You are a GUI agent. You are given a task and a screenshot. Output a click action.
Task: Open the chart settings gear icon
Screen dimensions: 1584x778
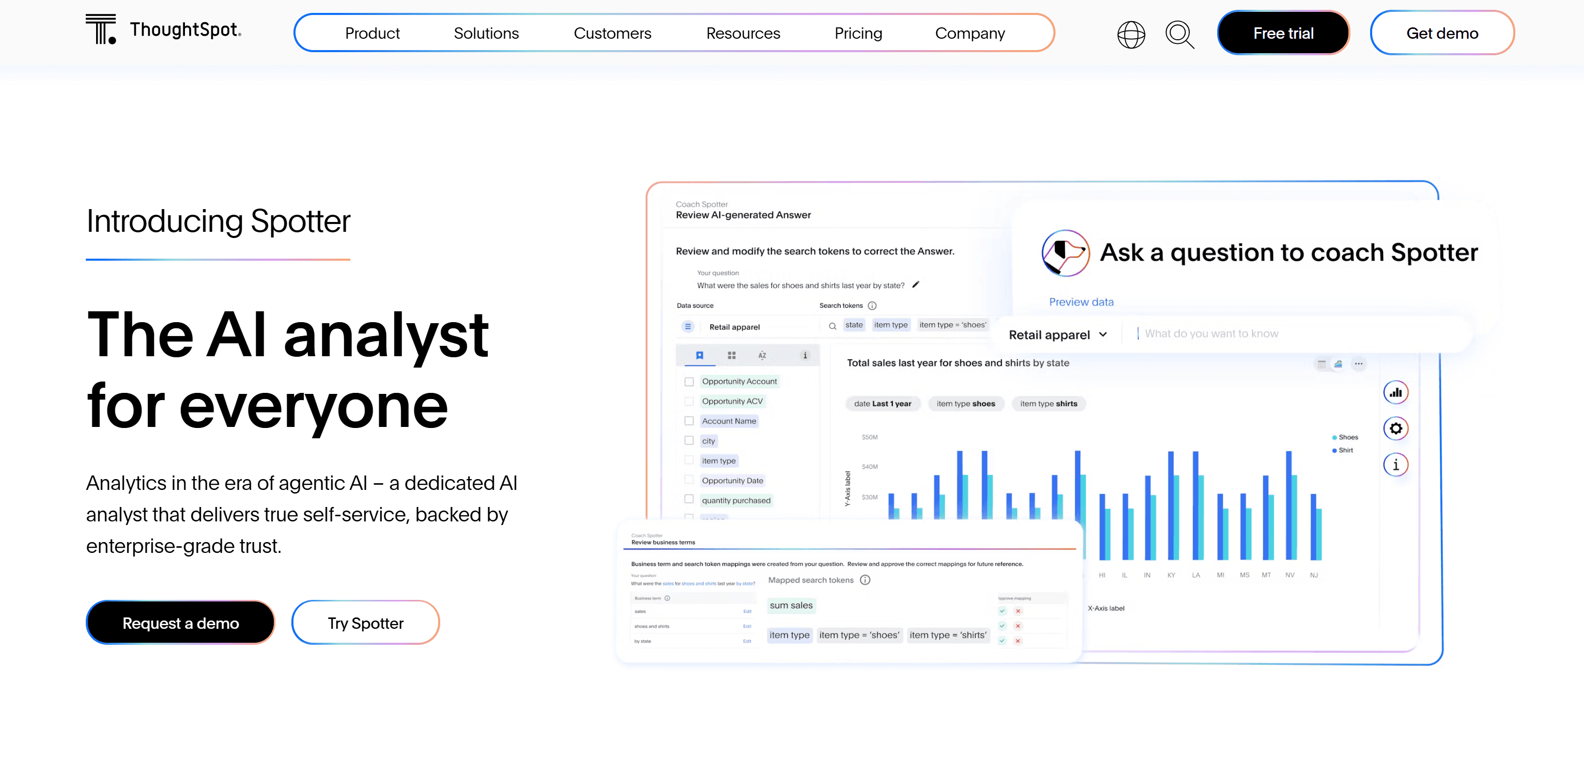(x=1395, y=428)
